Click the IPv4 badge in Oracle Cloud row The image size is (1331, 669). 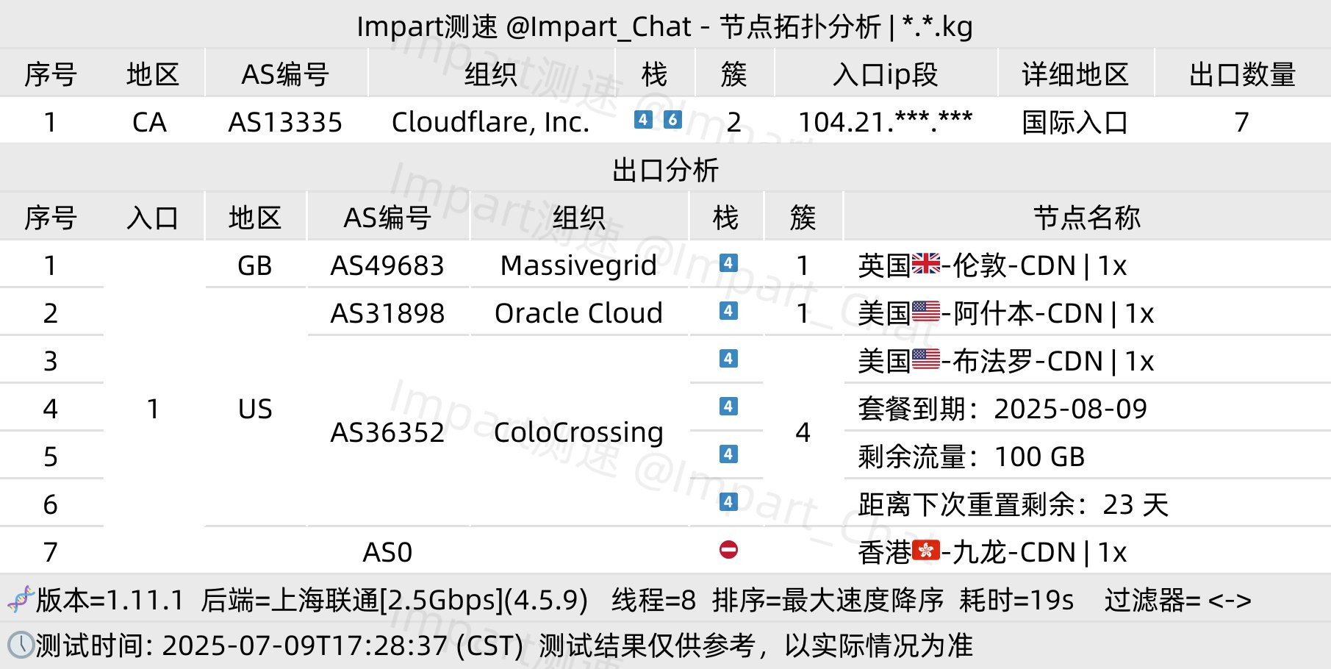point(728,311)
